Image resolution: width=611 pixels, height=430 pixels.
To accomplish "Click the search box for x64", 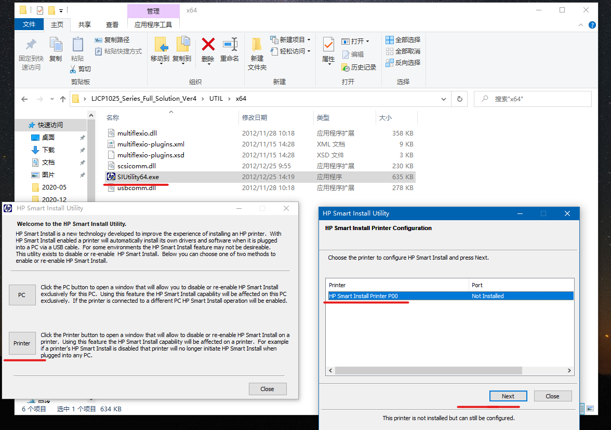I will (533, 99).
